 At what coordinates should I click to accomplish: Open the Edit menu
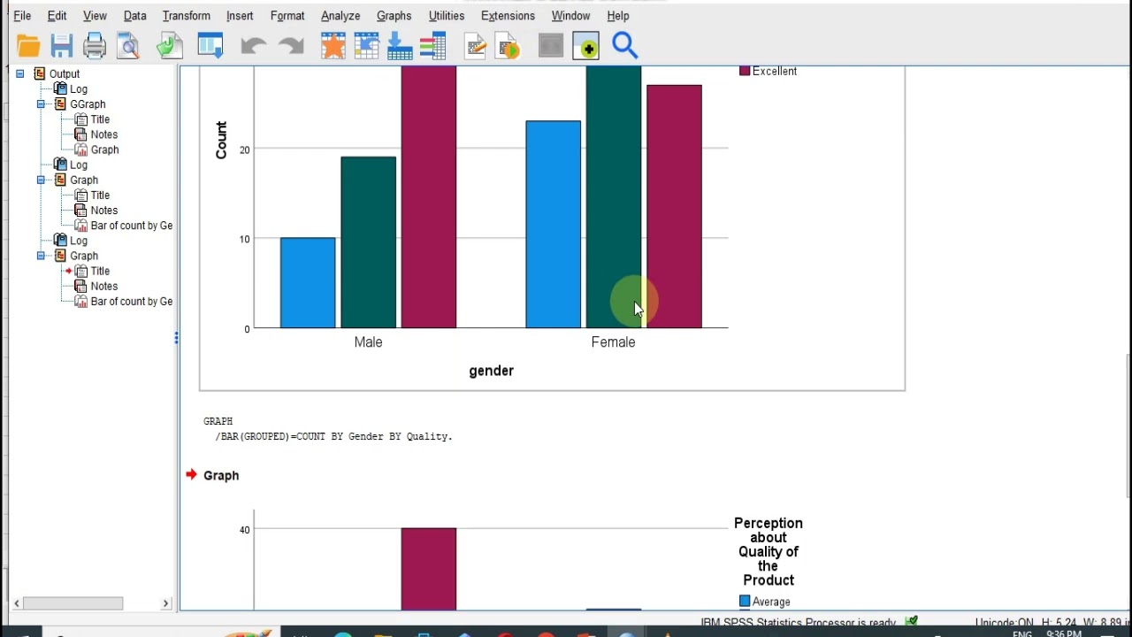click(x=57, y=16)
